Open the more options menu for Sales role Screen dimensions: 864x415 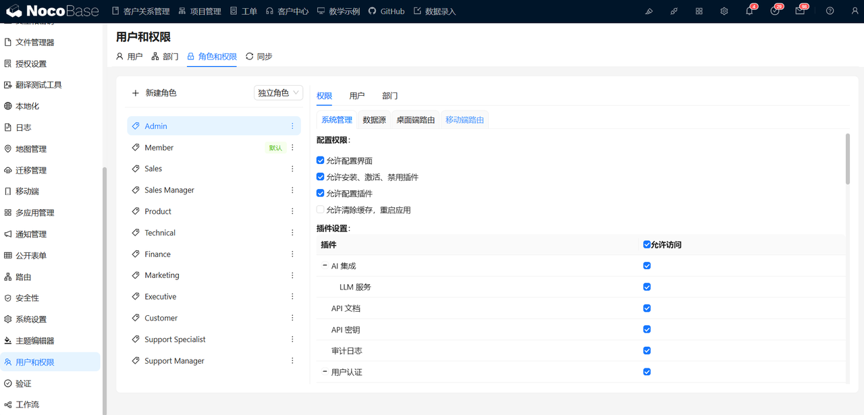point(292,169)
